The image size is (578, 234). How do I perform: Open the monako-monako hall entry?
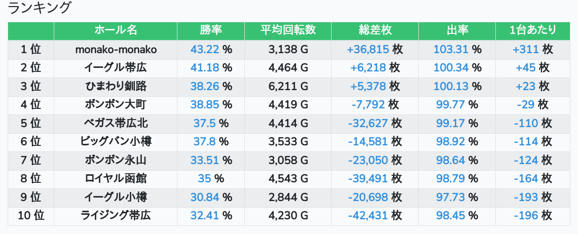click(x=116, y=49)
